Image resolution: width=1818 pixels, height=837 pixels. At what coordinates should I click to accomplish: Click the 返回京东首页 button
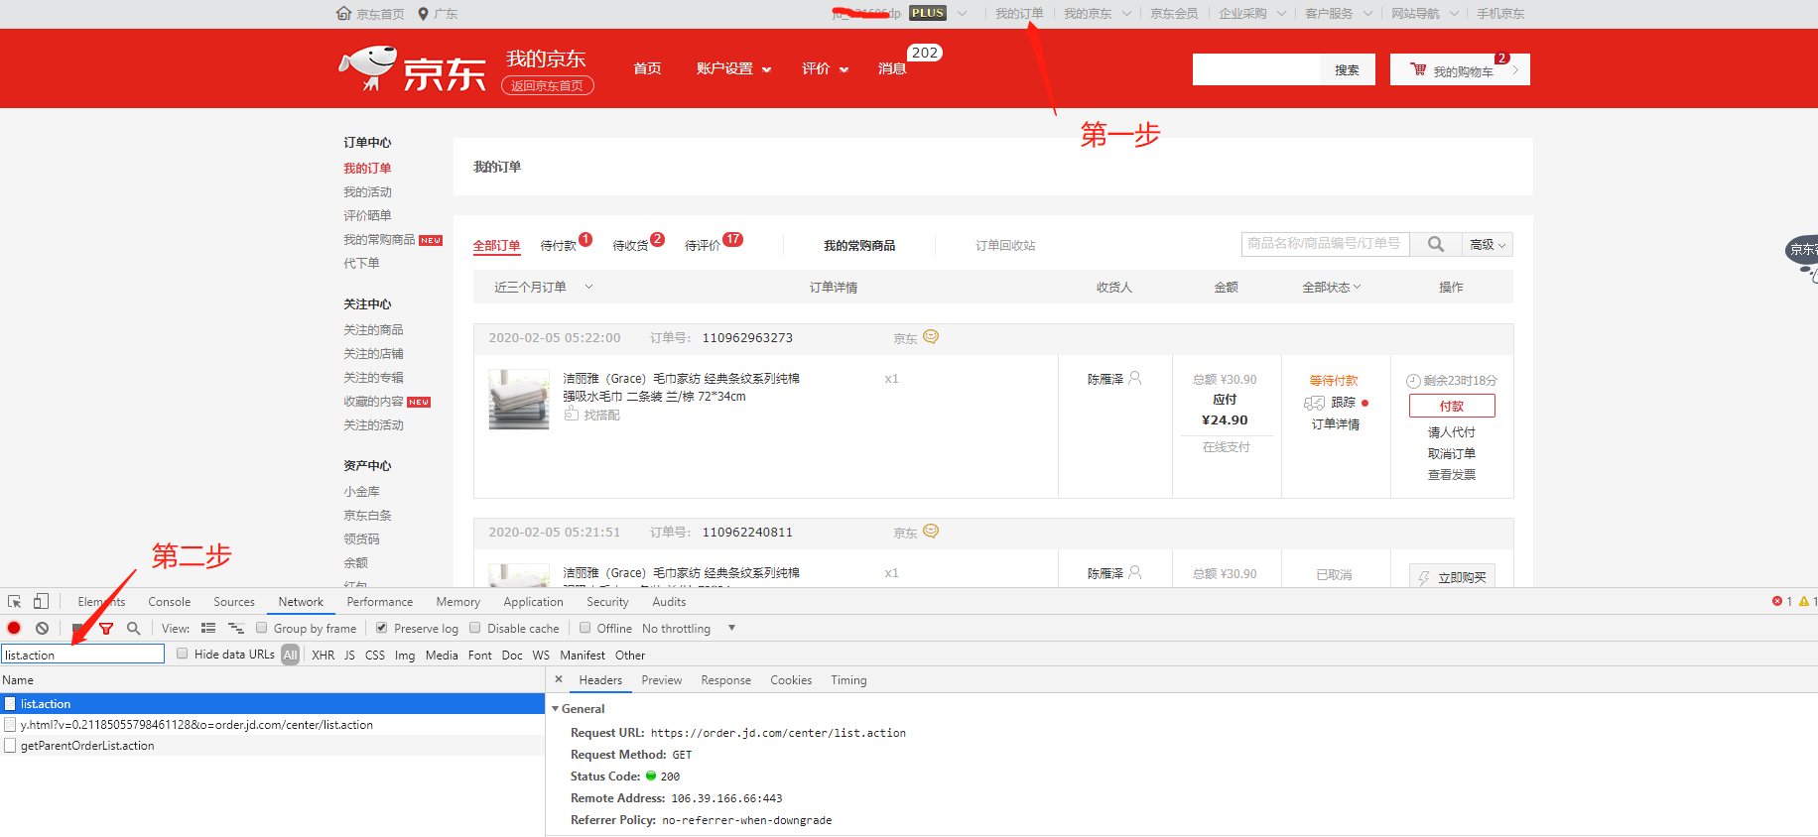[547, 85]
